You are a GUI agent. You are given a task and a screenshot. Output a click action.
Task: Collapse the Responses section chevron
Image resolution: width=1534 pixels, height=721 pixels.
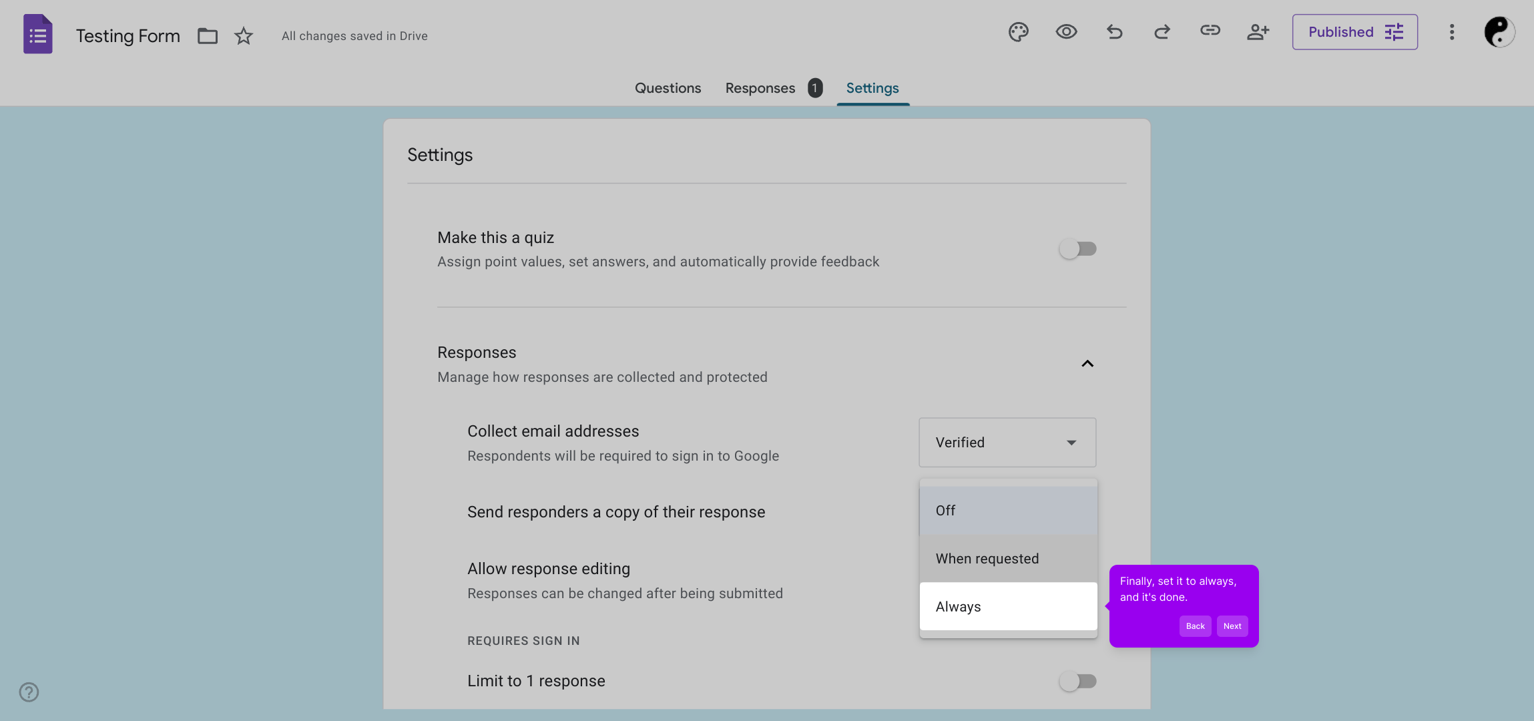[x=1087, y=364]
